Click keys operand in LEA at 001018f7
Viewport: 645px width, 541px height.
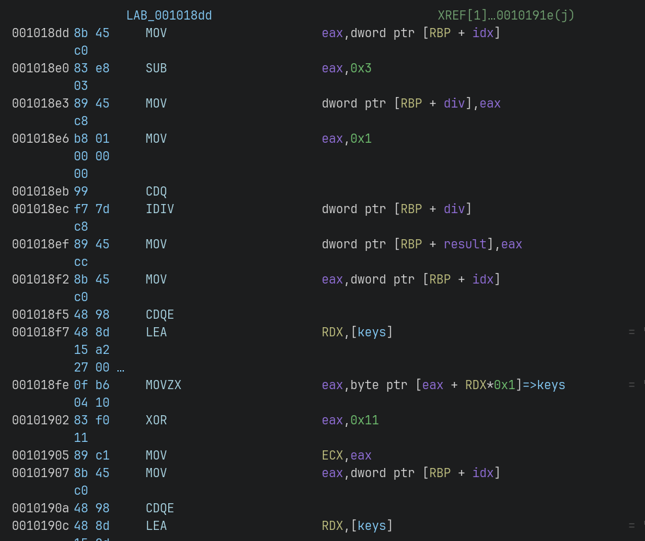(372, 332)
